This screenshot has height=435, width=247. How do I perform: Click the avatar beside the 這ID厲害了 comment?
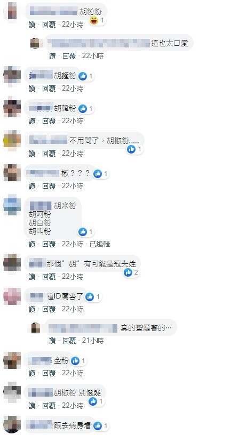[x=12, y=296]
